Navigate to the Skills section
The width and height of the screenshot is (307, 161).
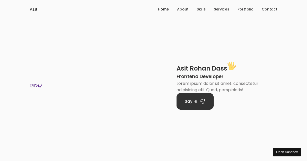tap(201, 9)
